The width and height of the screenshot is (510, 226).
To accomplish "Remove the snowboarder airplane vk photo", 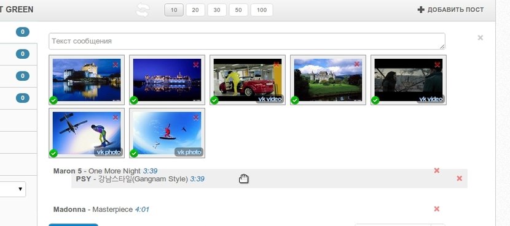I will pyautogui.click(x=116, y=118).
